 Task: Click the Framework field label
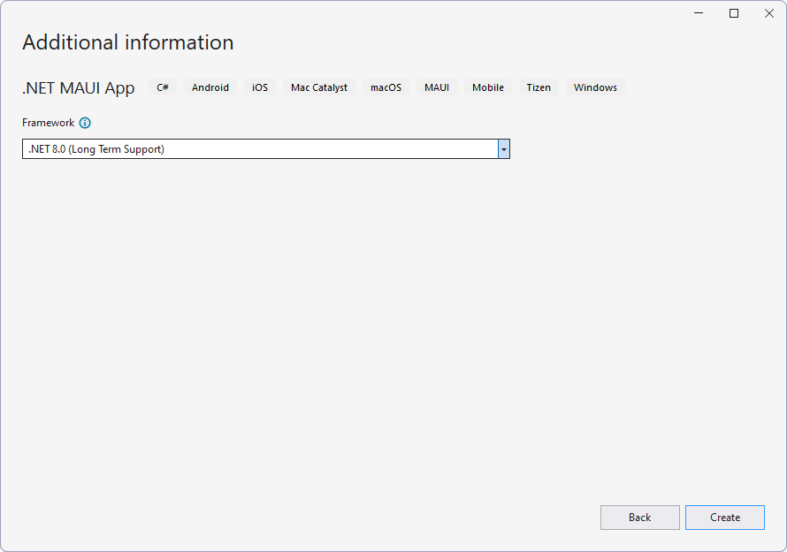(49, 123)
